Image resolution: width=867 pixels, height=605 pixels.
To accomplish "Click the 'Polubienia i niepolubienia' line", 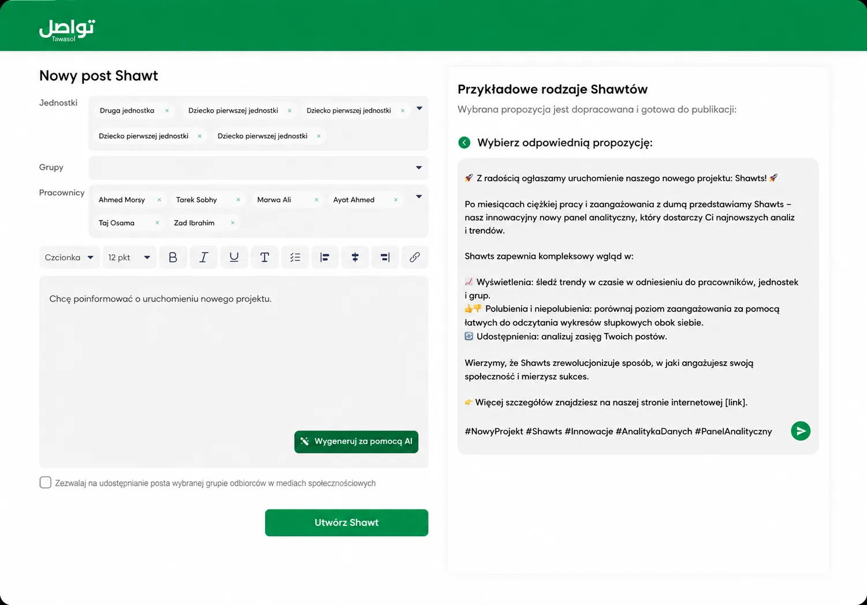I will point(622,316).
